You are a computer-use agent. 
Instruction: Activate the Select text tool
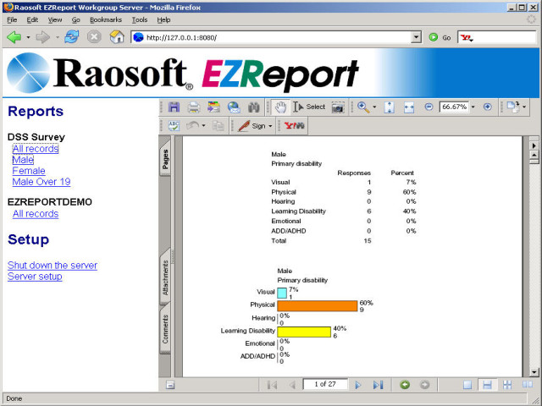coord(309,107)
